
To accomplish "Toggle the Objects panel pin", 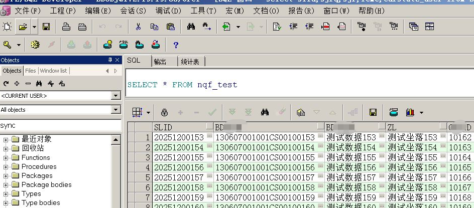I will [x=110, y=60].
